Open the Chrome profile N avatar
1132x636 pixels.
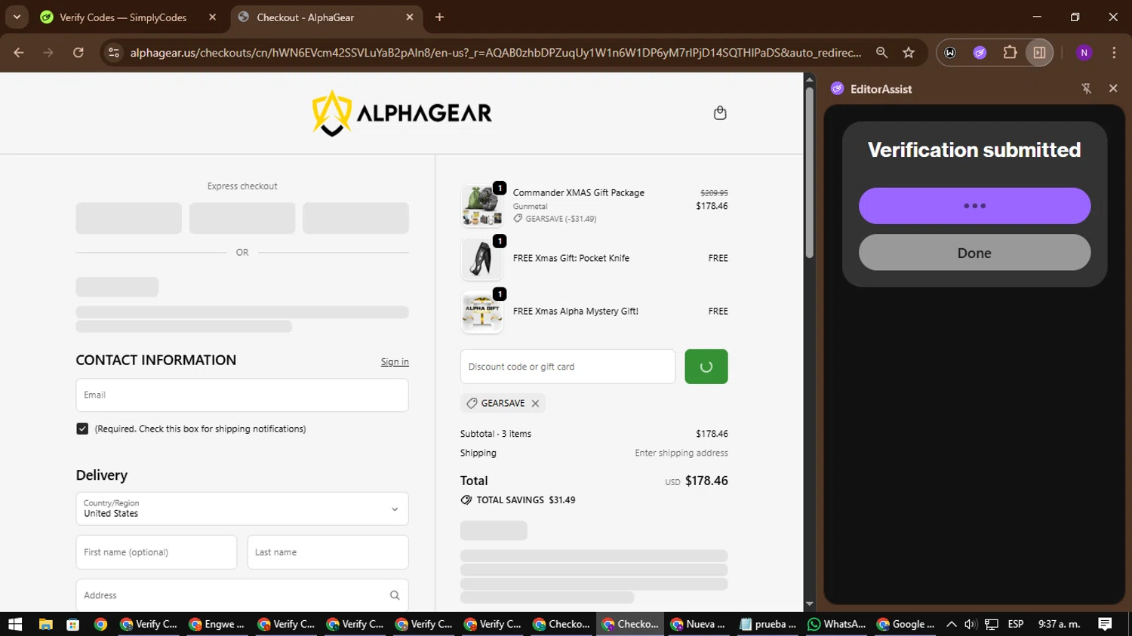[x=1084, y=53]
